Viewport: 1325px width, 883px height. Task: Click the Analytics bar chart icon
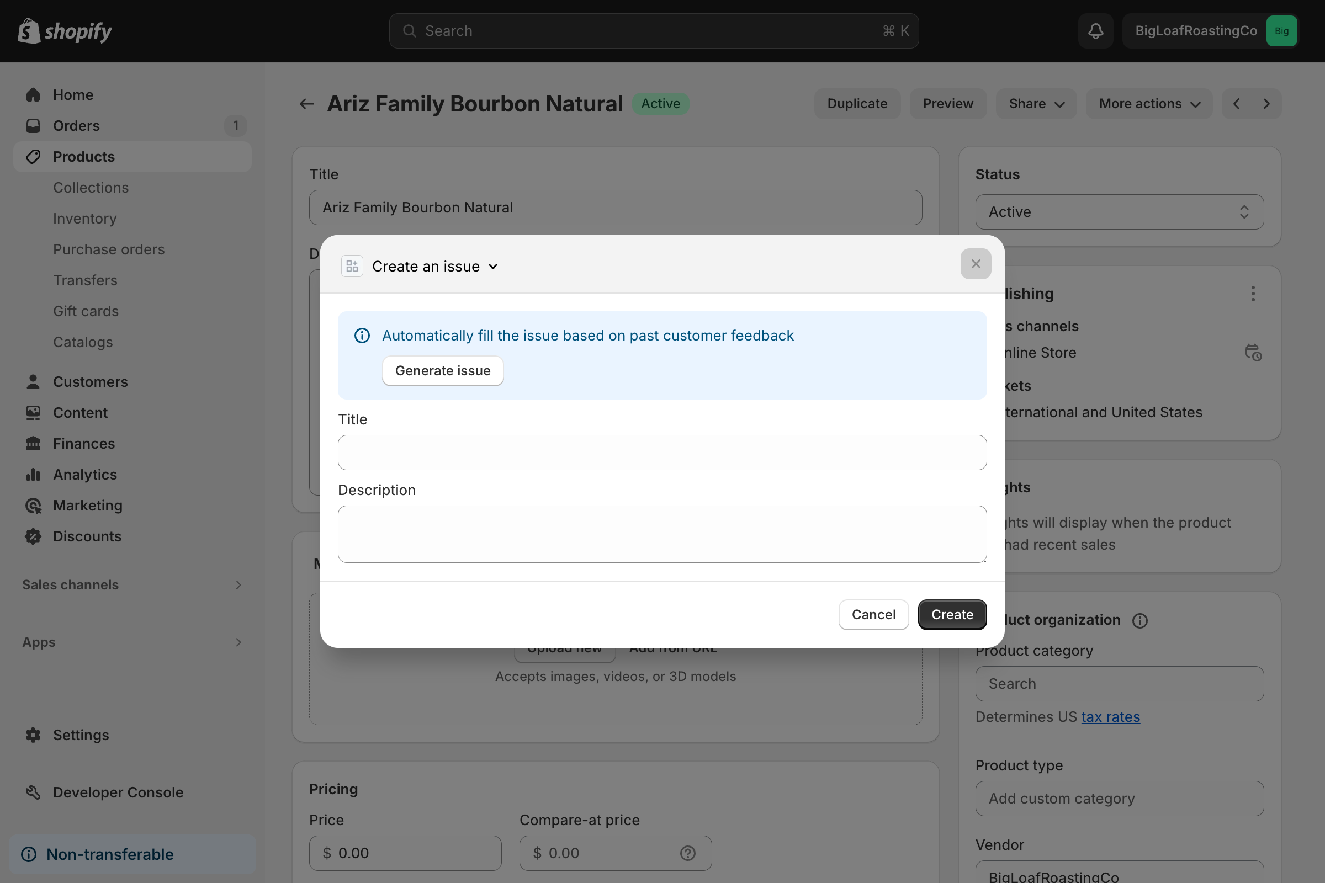coord(33,475)
